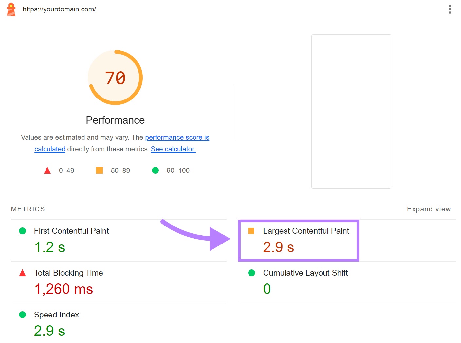This screenshot has width=461, height=343.
Task: Select the green circle legend icon for 90–100
Action: (155, 170)
